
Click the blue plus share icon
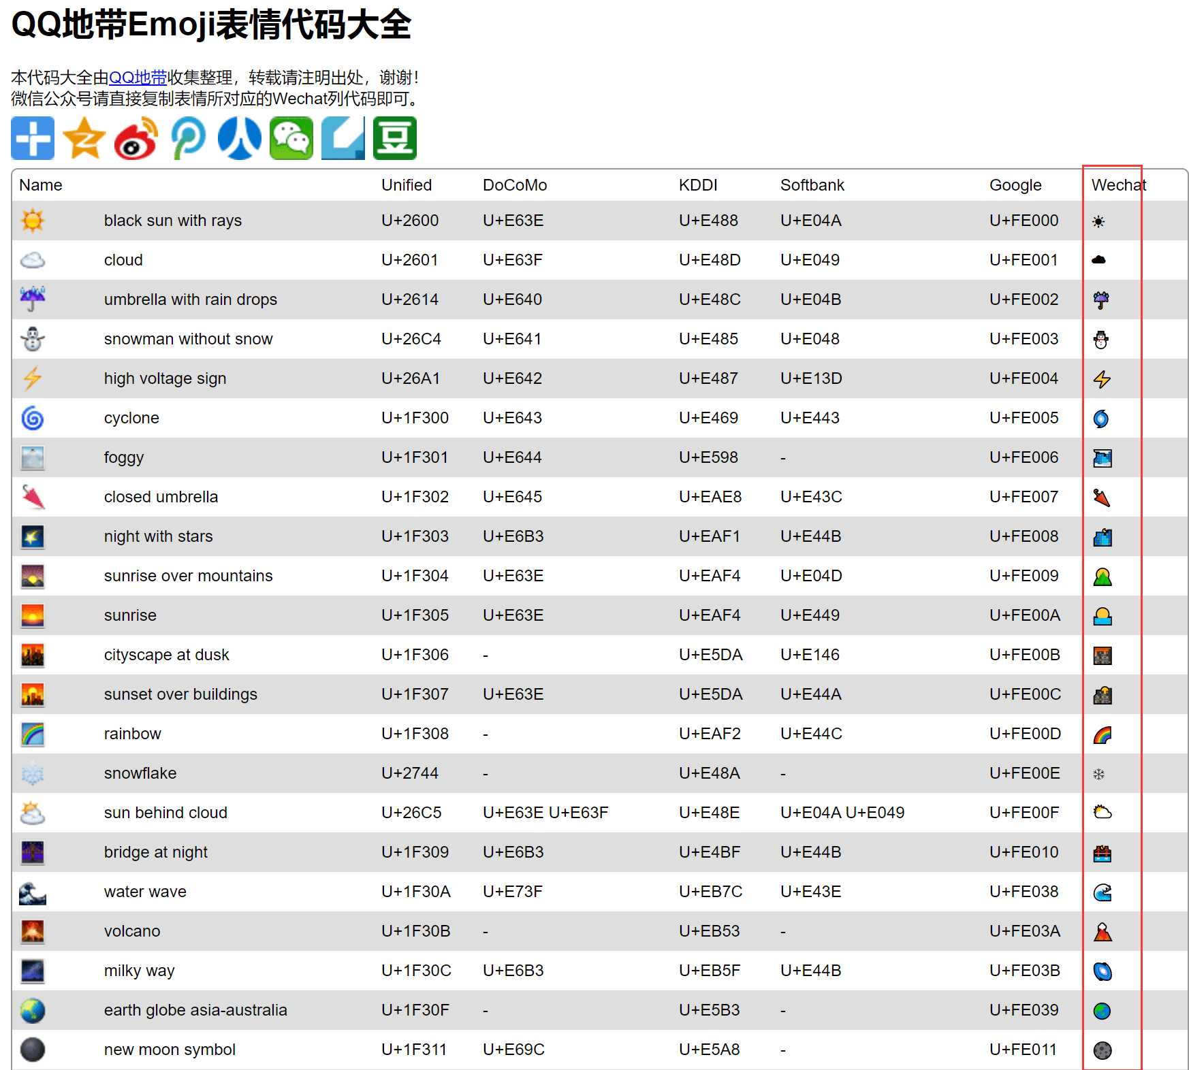tap(33, 138)
